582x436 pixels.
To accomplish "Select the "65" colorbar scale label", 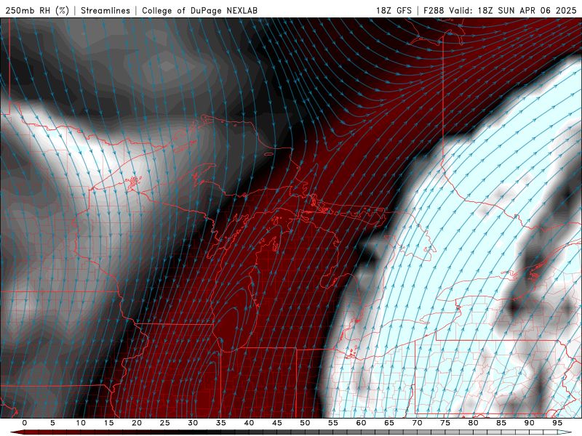I will click(389, 423).
